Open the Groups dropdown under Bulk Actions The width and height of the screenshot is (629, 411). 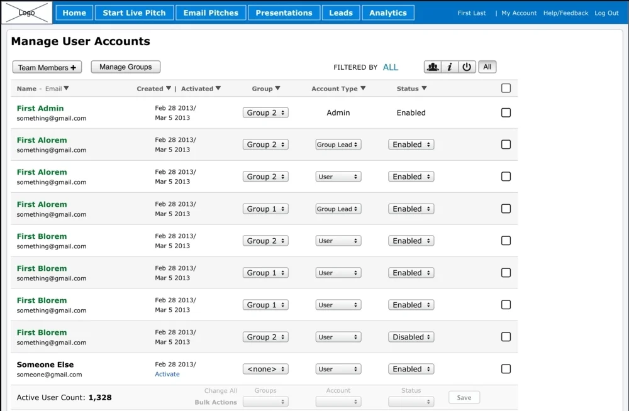coord(265,400)
